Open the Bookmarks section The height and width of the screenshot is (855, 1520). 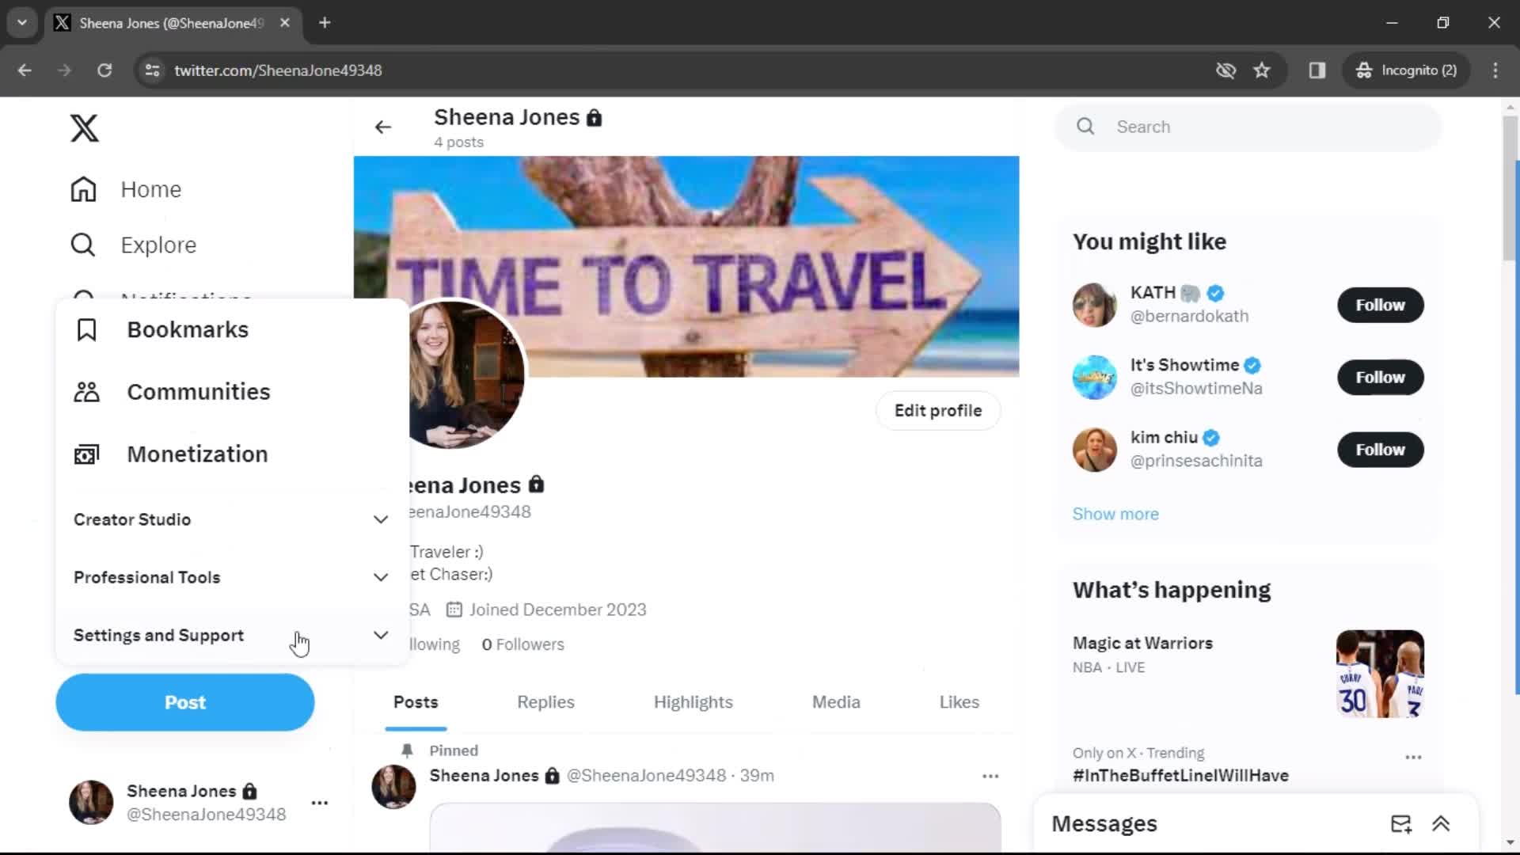(x=187, y=329)
